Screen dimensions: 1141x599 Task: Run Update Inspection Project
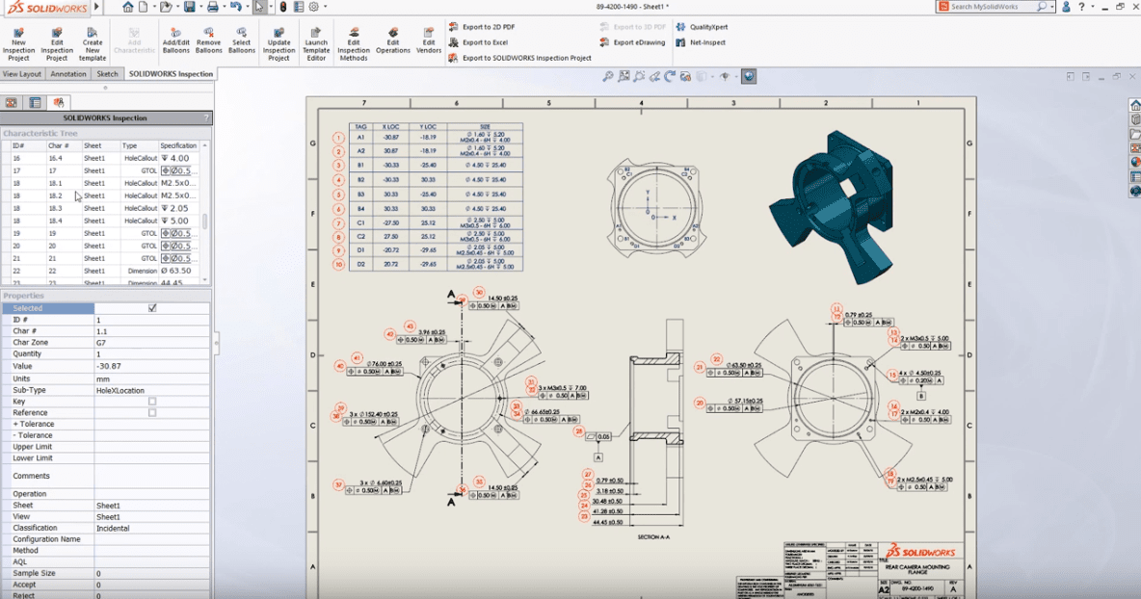coord(279,44)
